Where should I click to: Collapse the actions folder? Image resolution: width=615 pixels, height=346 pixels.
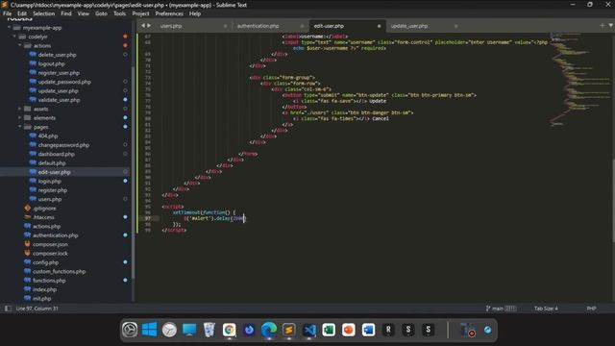(20, 45)
